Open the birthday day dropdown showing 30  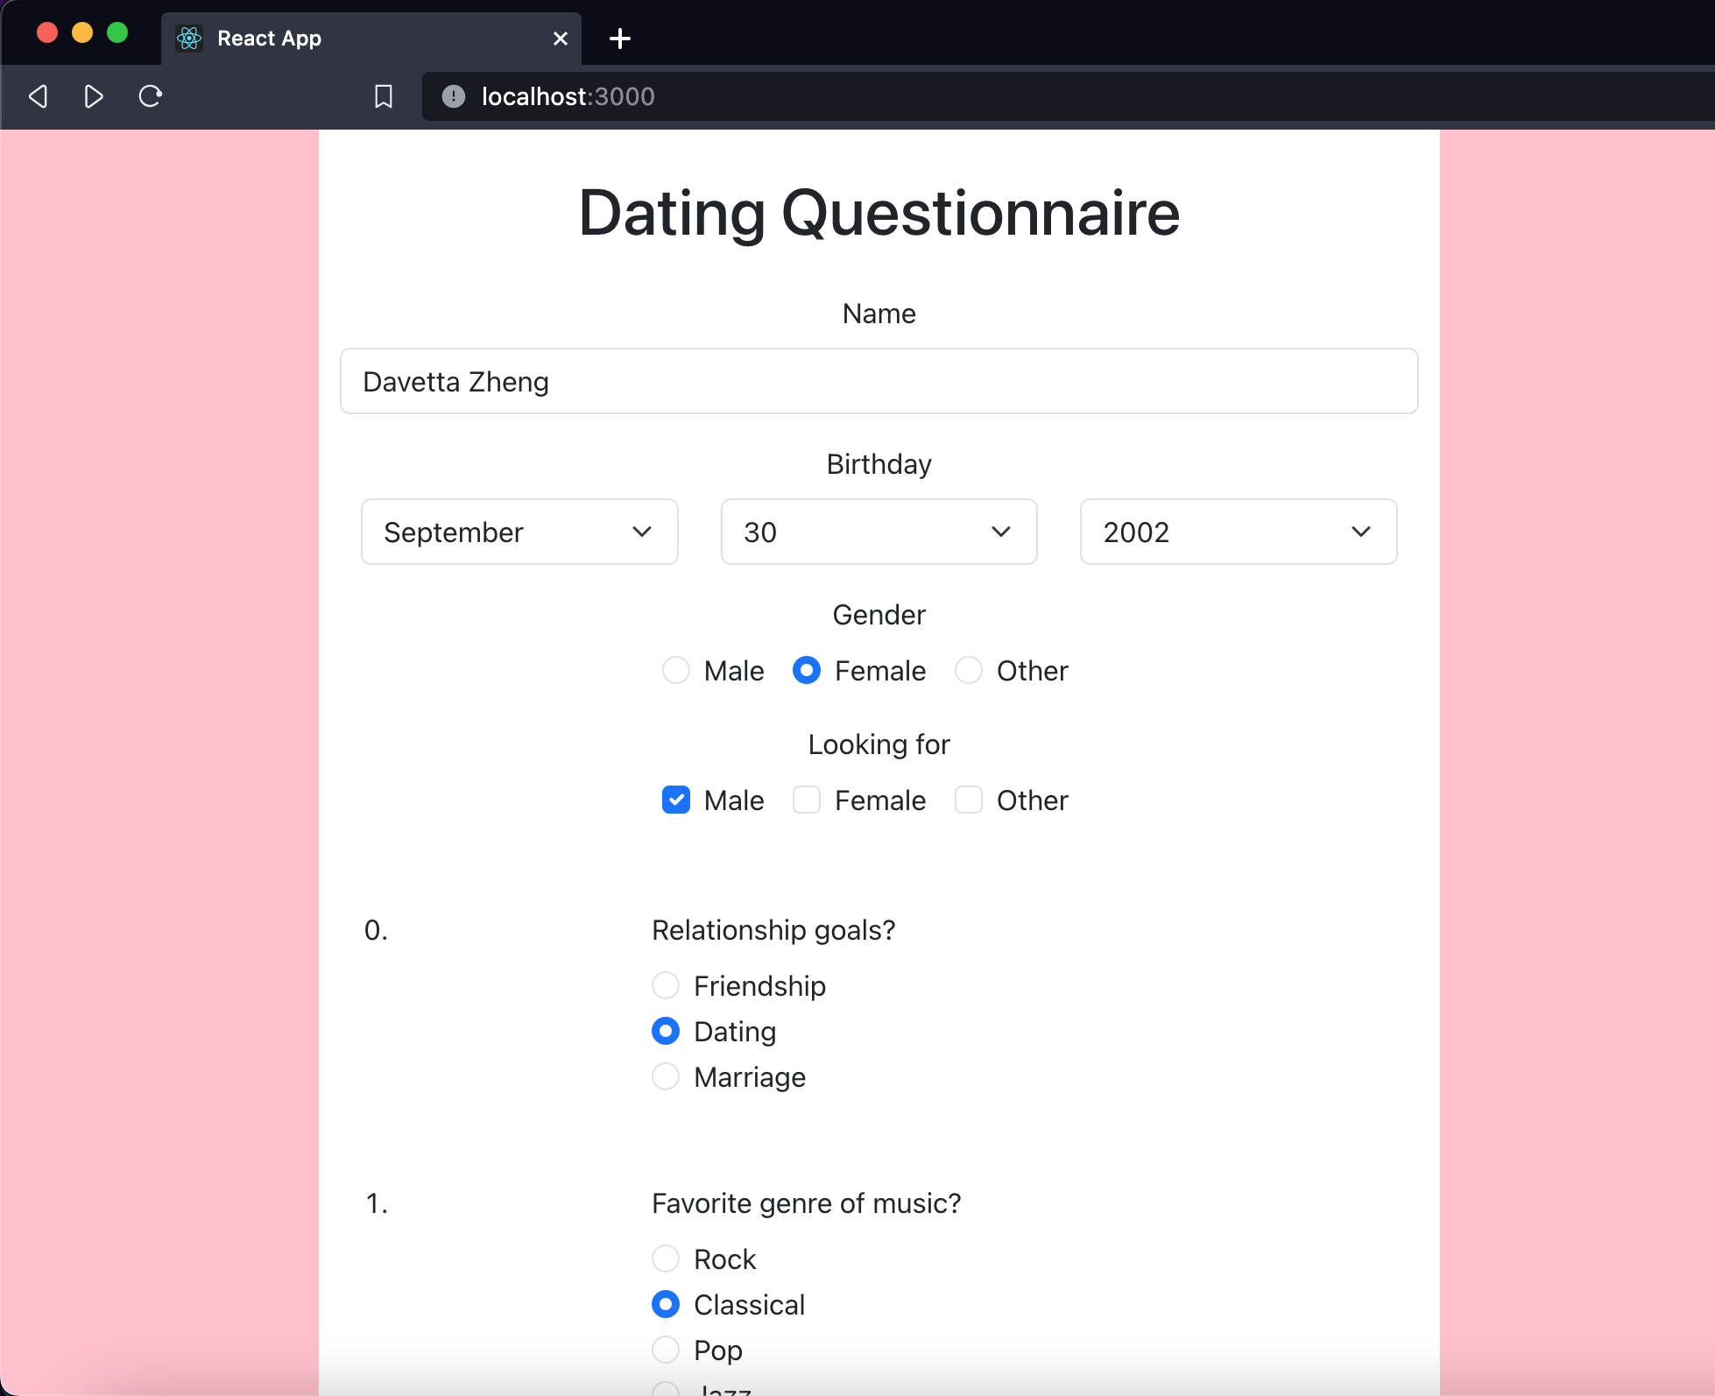879,532
